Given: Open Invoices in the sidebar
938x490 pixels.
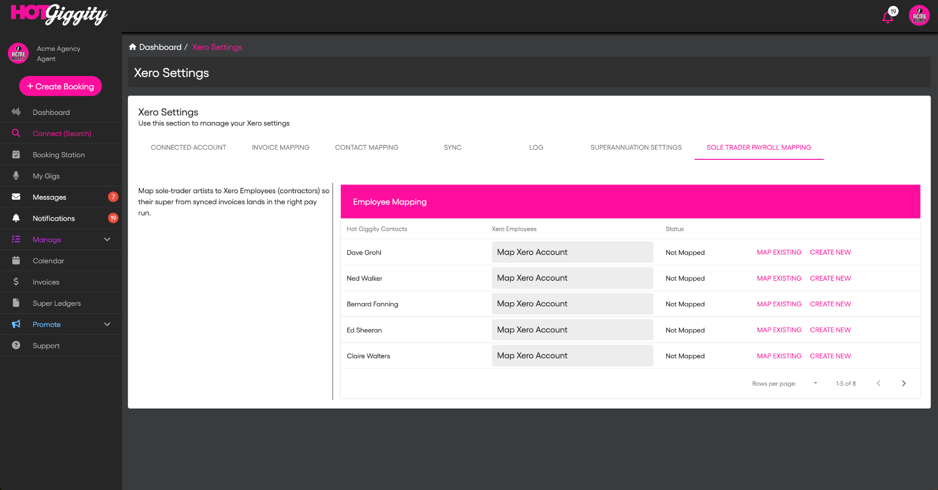Looking at the screenshot, I should [61, 282].
